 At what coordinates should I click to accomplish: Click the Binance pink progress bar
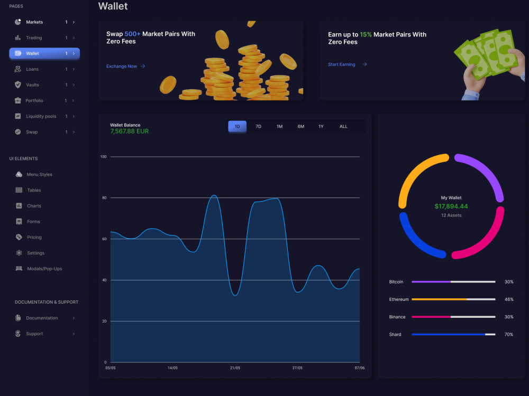[431, 317]
